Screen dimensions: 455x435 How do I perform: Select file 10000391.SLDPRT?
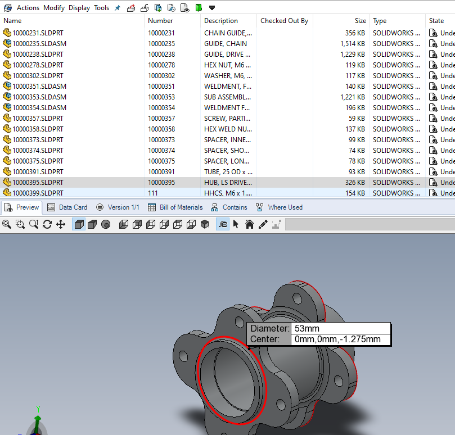coord(38,172)
